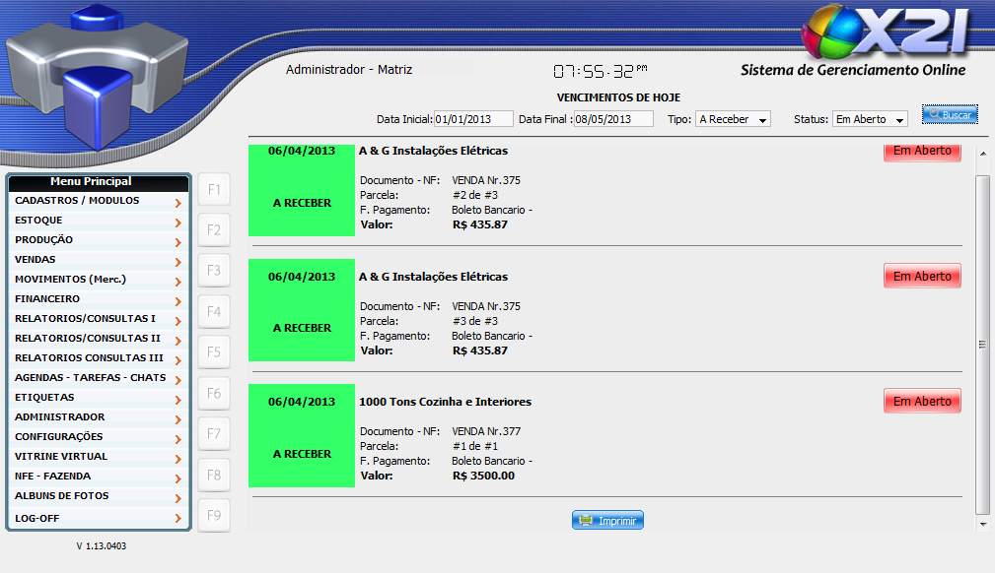This screenshot has height=573, width=995.
Task: Click Em Aberto for 1000 Tons Cozinha
Action: pos(922,402)
